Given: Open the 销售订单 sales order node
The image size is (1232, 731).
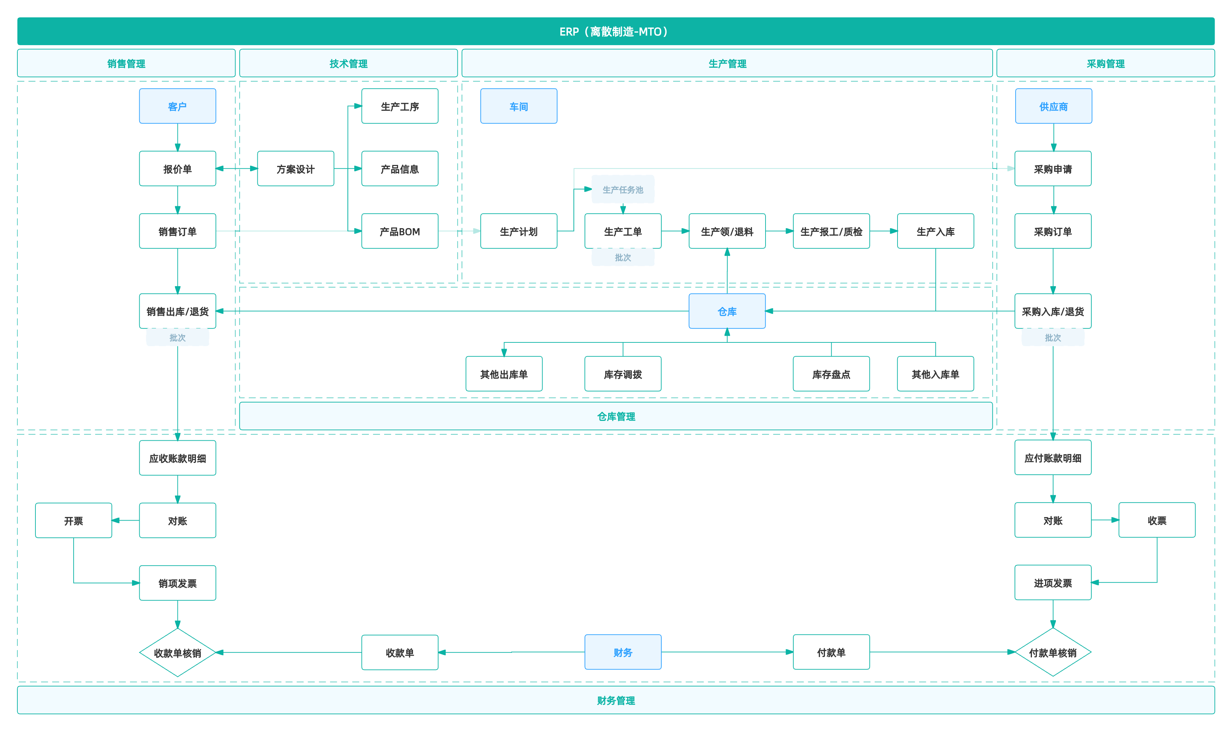Looking at the screenshot, I should click(x=177, y=231).
